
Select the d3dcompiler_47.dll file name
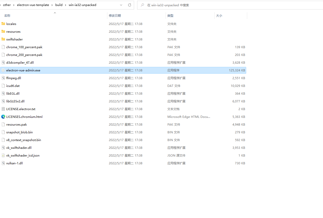20,63
